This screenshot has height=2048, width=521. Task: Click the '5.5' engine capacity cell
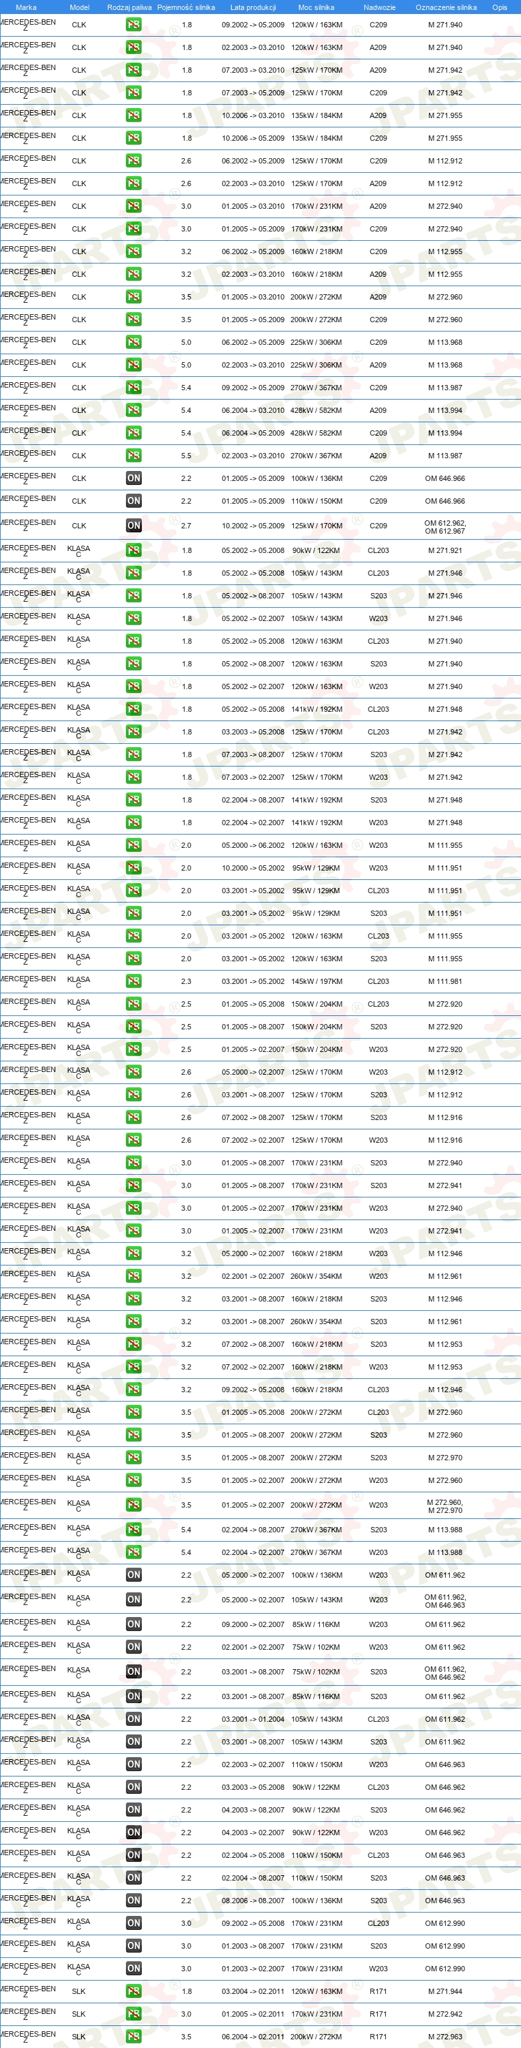pyautogui.click(x=186, y=456)
